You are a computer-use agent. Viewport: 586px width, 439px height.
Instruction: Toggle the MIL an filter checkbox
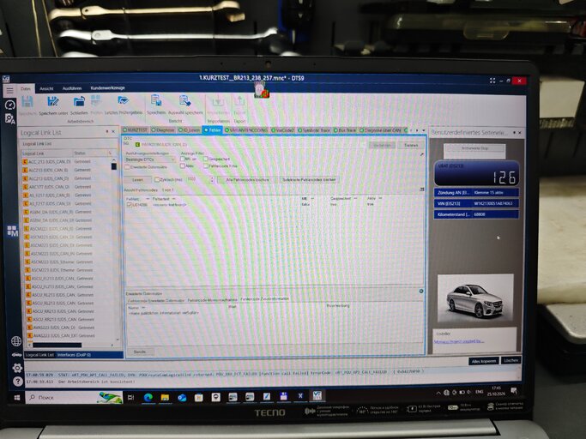pyautogui.click(x=183, y=159)
